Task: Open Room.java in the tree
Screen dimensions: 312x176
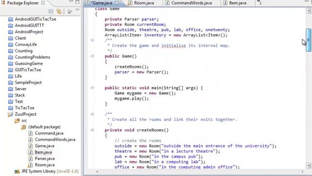Action: point(44,165)
